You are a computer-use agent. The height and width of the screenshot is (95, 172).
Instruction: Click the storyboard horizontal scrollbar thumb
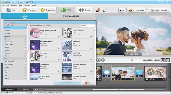point(119,90)
